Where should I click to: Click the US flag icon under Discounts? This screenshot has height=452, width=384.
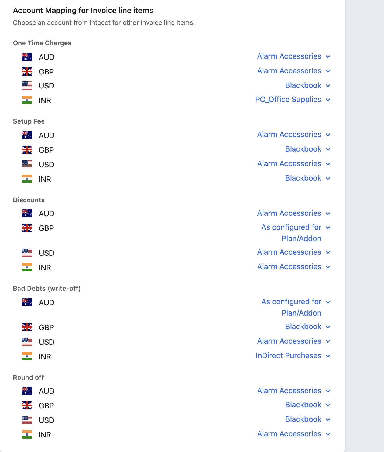(27, 253)
